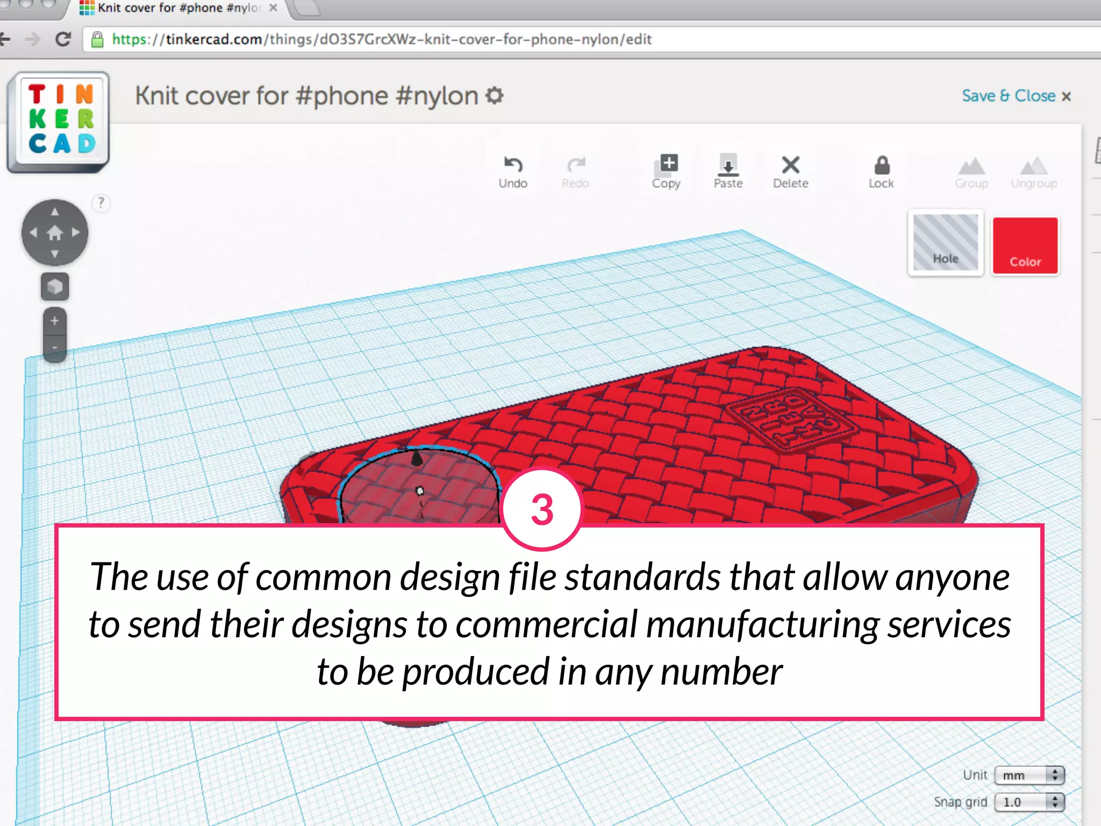Viewport: 1101px width, 826px height.
Task: Delete the selected shape
Action: pos(791,172)
